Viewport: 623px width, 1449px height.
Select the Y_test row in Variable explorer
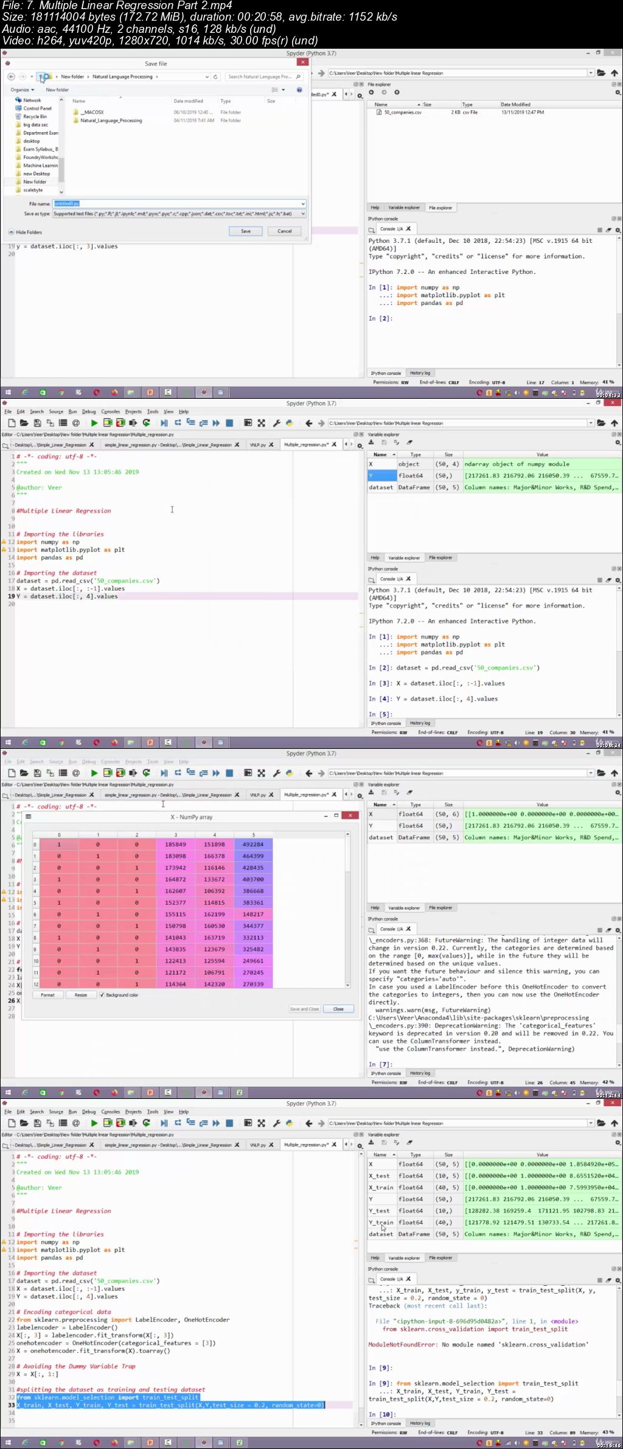coord(495,1211)
